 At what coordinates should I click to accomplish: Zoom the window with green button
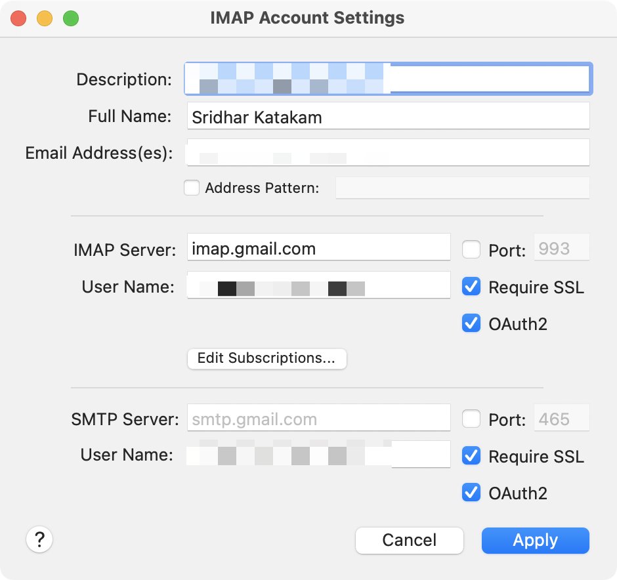(x=71, y=18)
